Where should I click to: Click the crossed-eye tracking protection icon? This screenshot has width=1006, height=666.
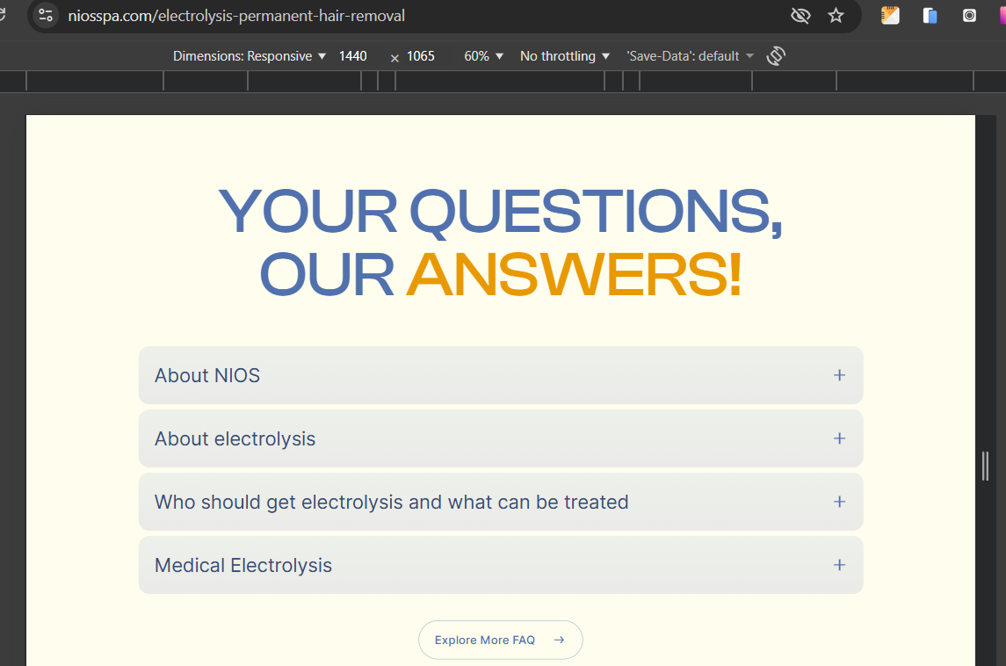point(800,16)
